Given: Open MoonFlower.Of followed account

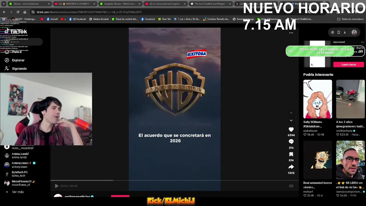Looking at the screenshot, I should pos(20,183).
